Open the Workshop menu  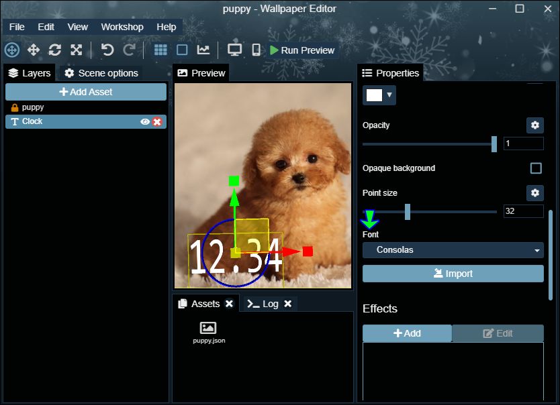tap(122, 27)
